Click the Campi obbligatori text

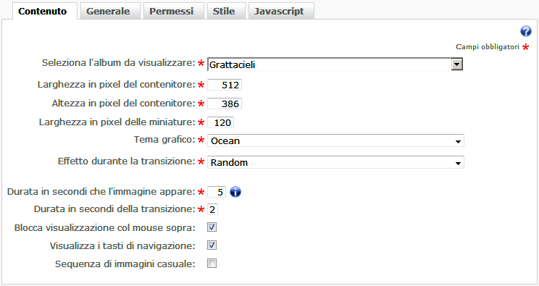pyautogui.click(x=488, y=47)
